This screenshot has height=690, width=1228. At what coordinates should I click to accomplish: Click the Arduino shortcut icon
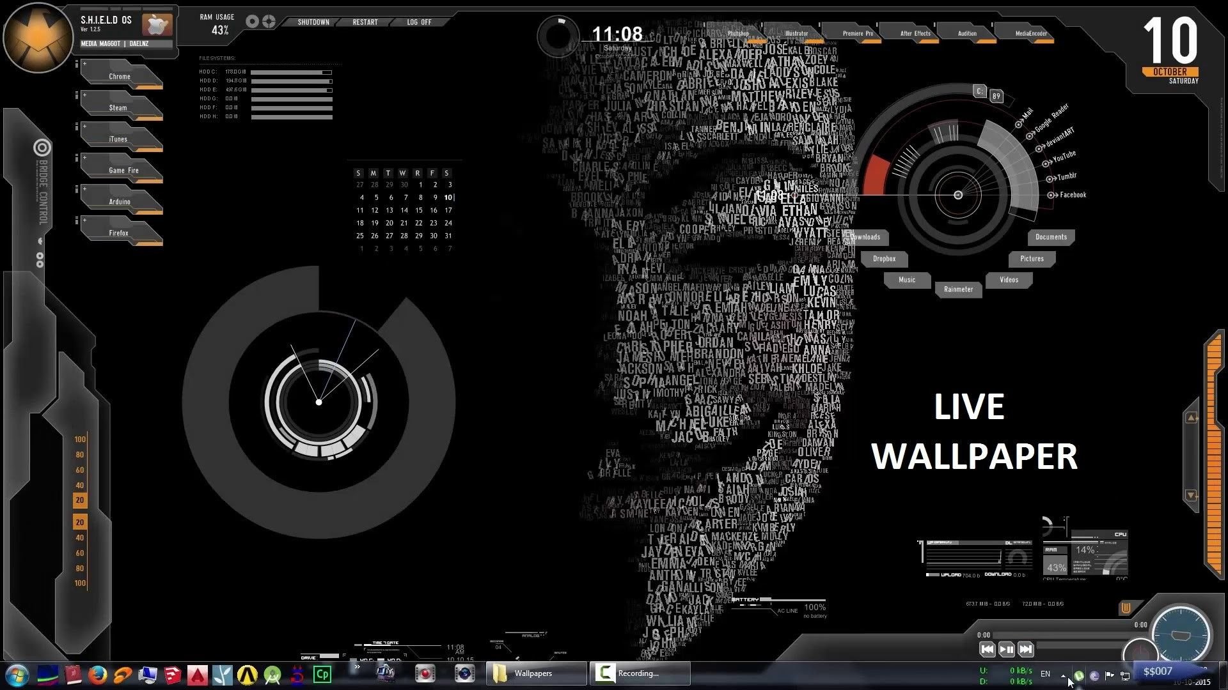pos(118,201)
